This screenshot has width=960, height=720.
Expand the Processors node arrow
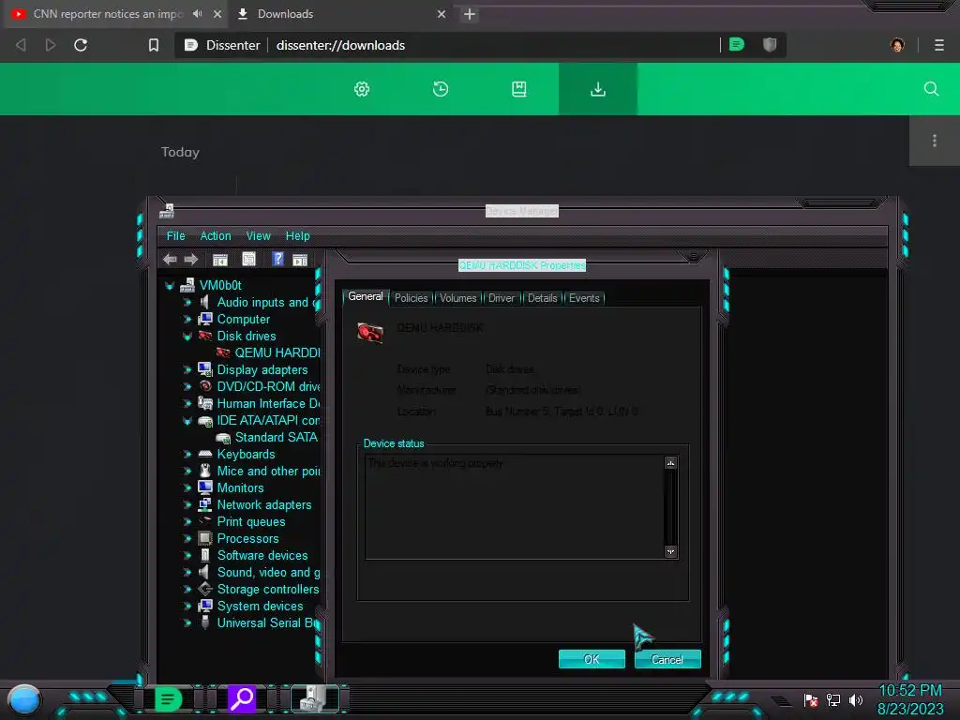tap(187, 539)
